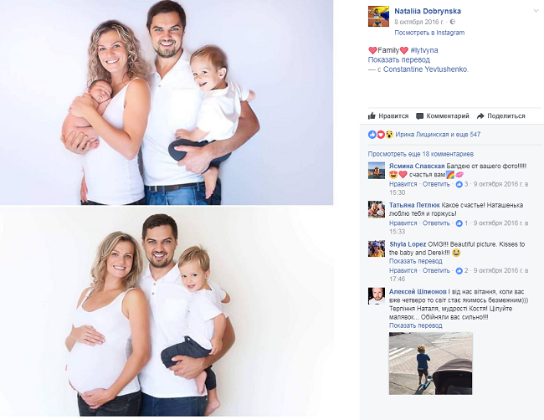Image resolution: width=544 pixels, height=420 pixels.
Task: Click the wow emoji reaction icon
Action: (389, 135)
